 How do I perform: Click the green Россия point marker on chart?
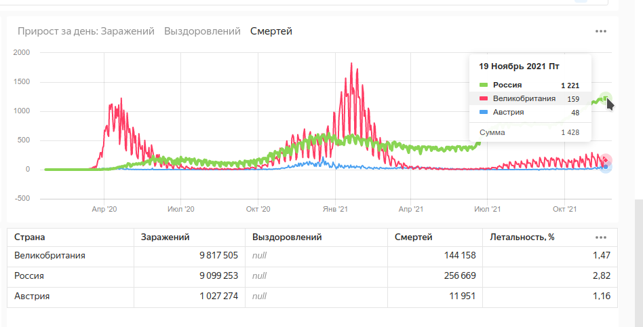tap(606, 98)
